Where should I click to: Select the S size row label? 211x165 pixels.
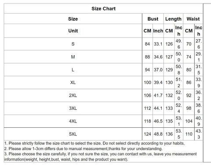(73, 44)
